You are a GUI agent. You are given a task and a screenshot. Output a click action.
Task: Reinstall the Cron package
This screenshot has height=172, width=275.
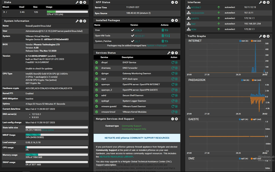coord(166,30)
